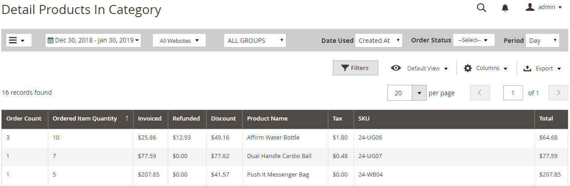Open the notifications bell

pyautogui.click(x=505, y=8)
